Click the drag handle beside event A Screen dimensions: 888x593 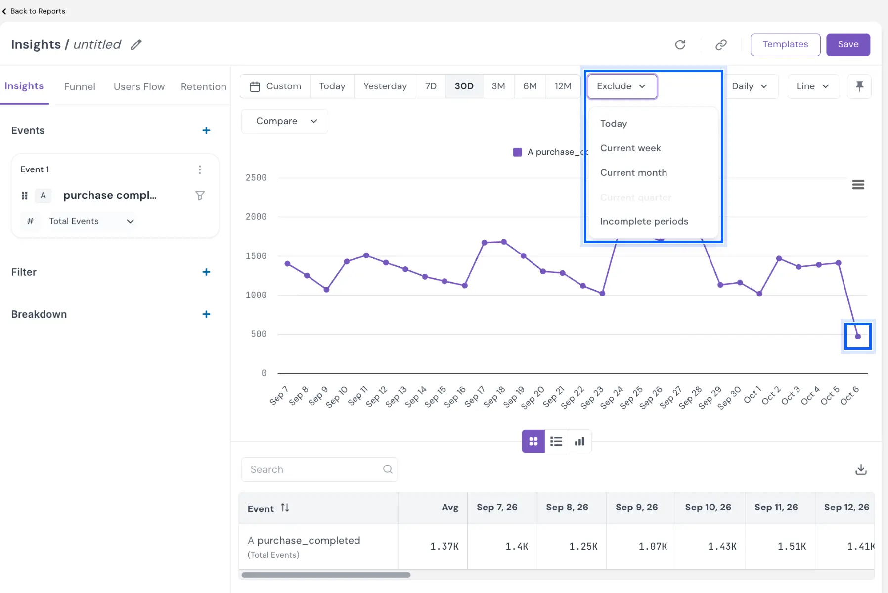(25, 196)
